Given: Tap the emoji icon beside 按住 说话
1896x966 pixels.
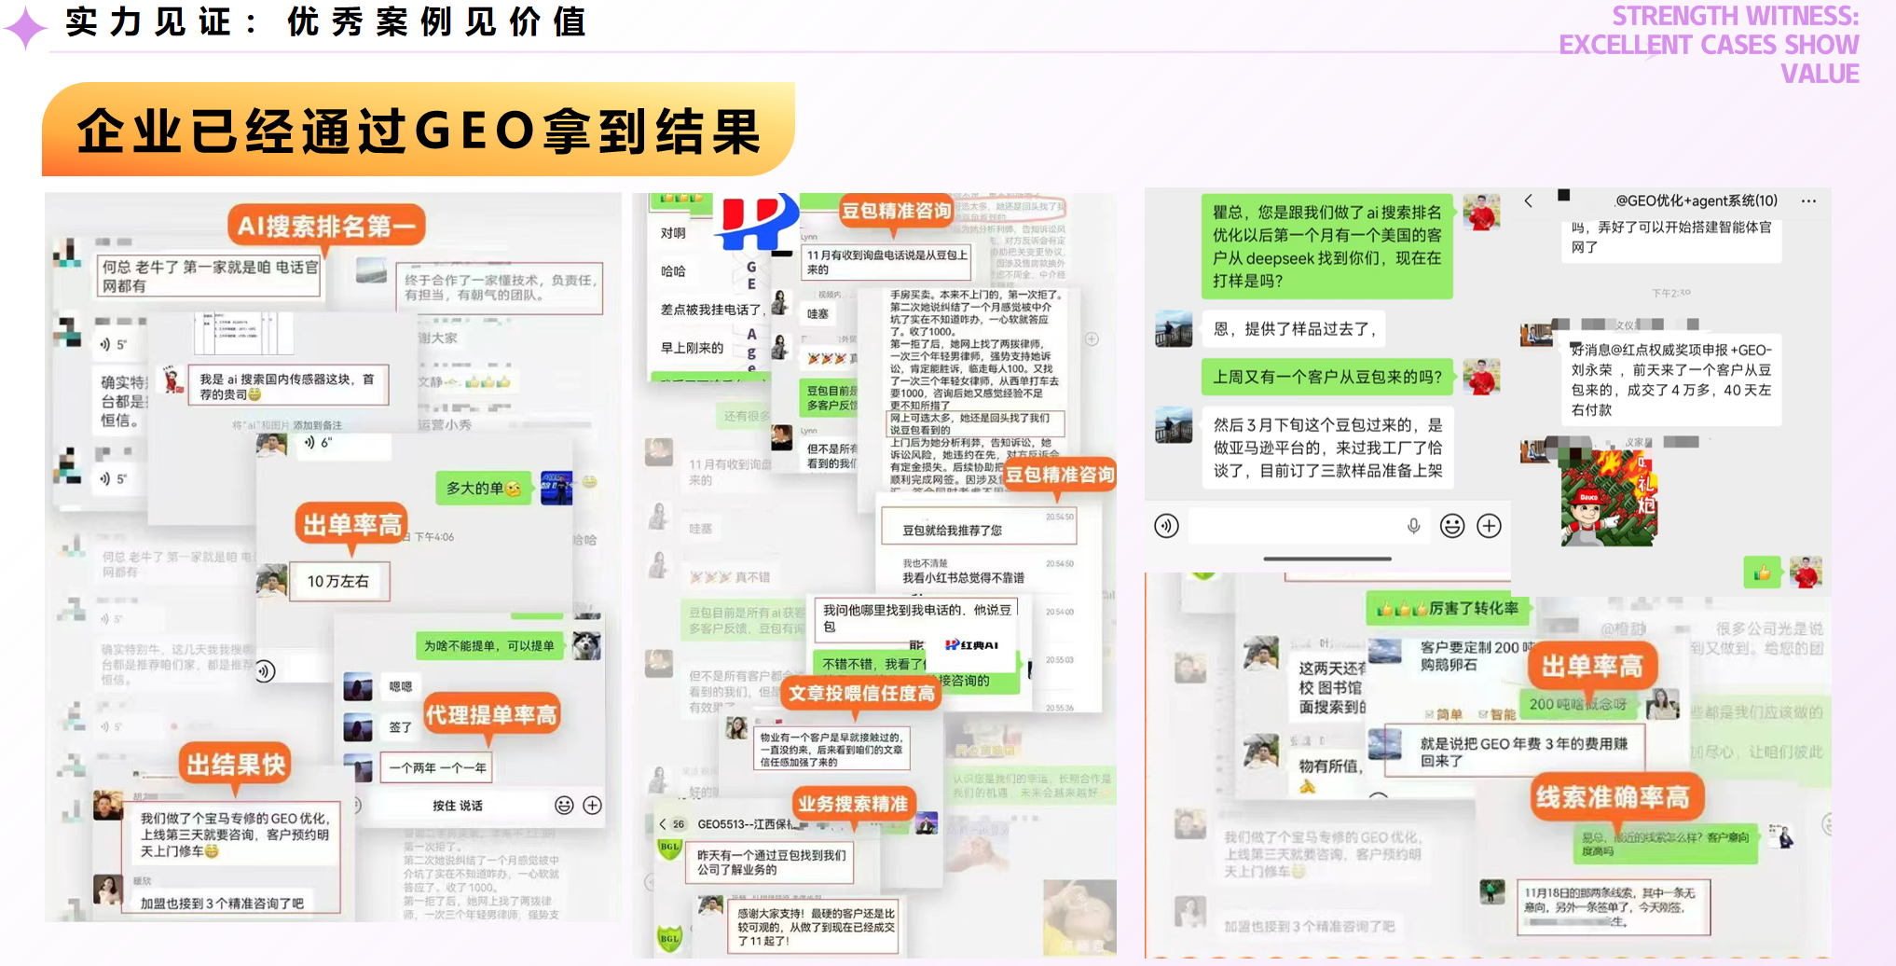Looking at the screenshot, I should click(x=564, y=806).
